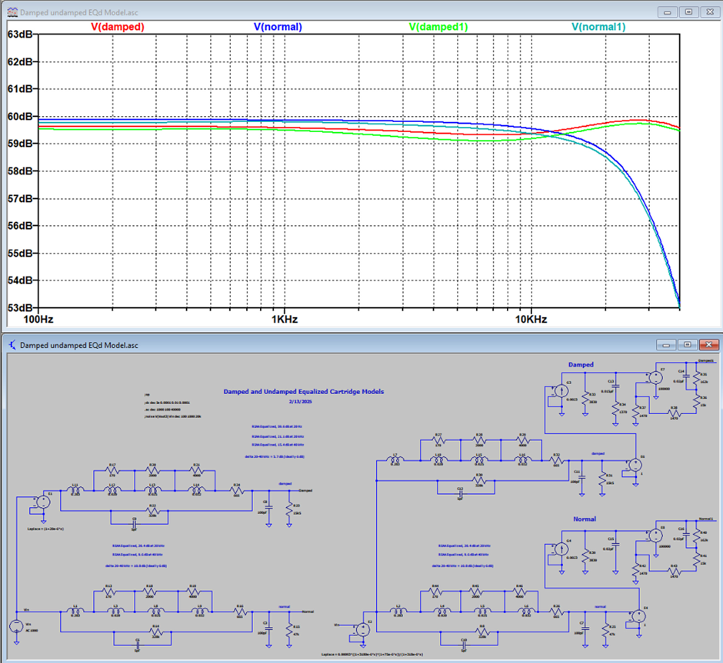This screenshot has height=663, width=723.
Task: Select the R23 resistor at damped output
Action: coord(289,509)
